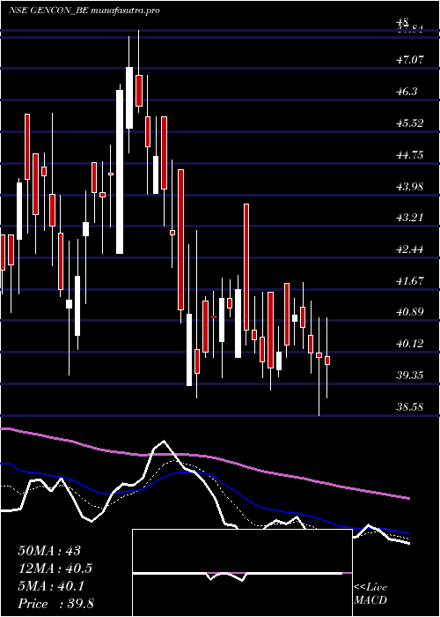Click the tall white candle reaching 46.3
This screenshot has width=440, height=617.
click(120, 172)
